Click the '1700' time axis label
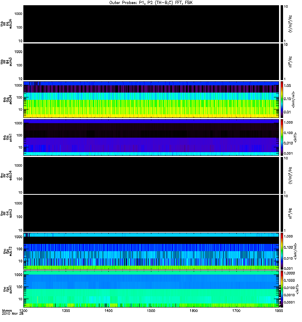The height and width of the screenshot is (322, 302). click(x=236, y=310)
